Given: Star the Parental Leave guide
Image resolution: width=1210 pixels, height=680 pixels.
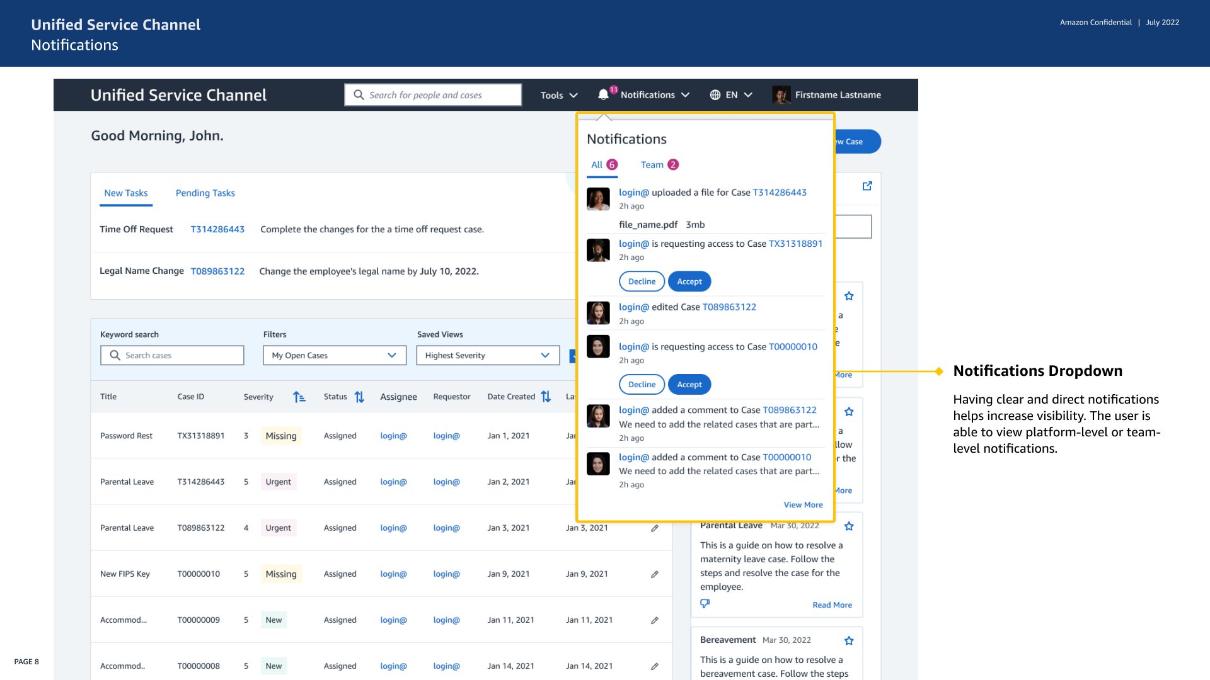Looking at the screenshot, I should click(x=849, y=526).
